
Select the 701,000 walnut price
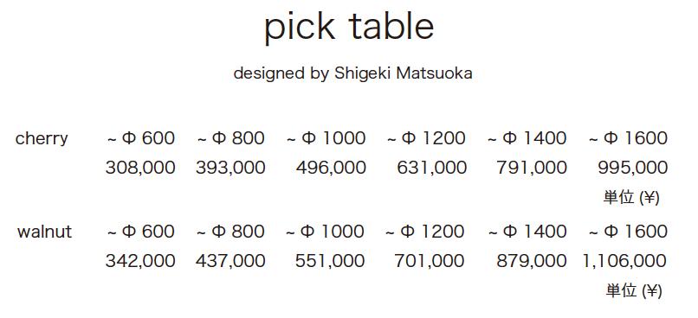tap(430, 261)
